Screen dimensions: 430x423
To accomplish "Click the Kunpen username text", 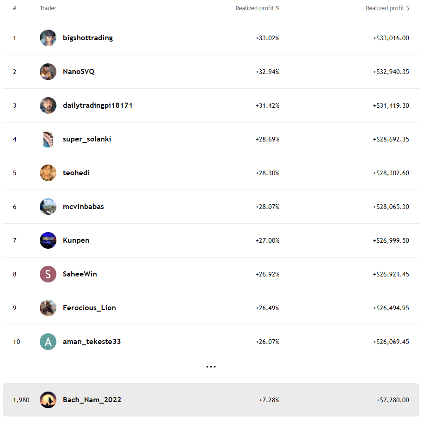I will point(76,240).
